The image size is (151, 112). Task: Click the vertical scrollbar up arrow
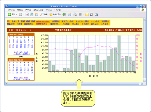(144, 19)
